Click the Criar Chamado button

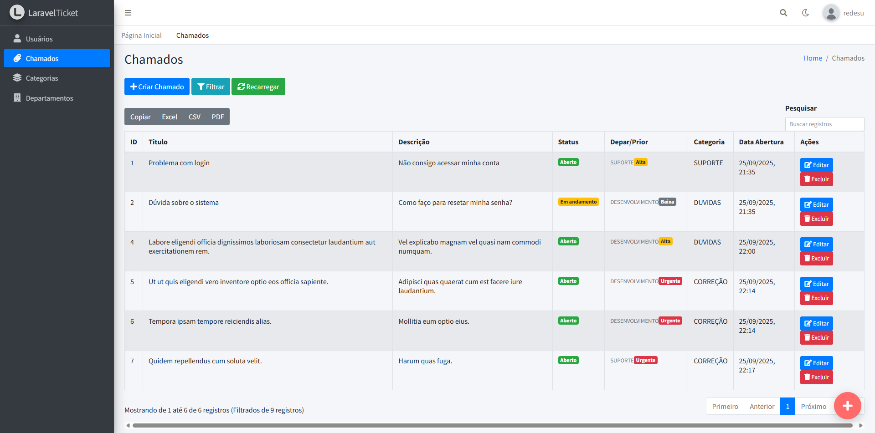pos(157,87)
